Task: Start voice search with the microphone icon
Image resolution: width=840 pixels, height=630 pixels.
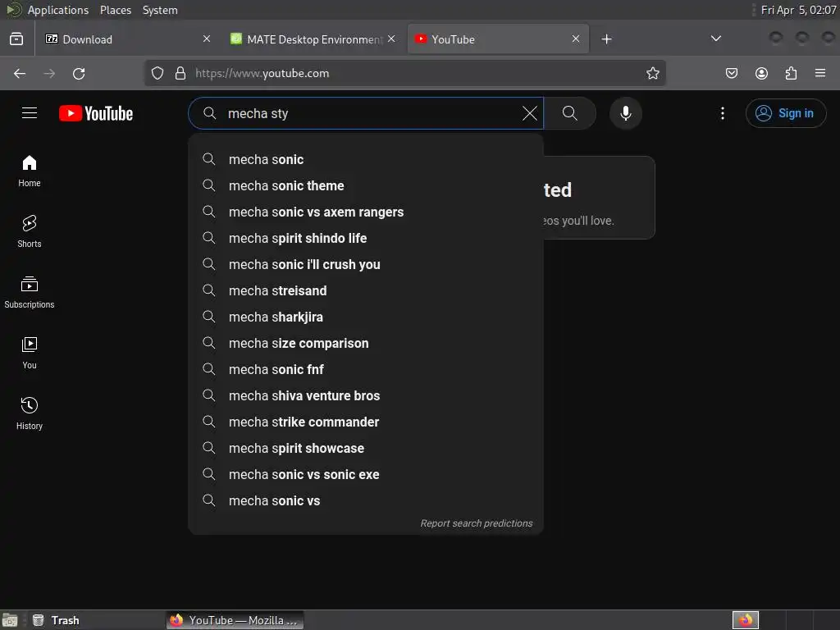Action: (x=625, y=113)
